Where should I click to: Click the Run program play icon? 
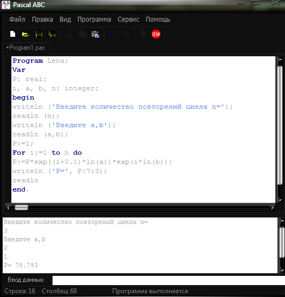[x=144, y=34]
